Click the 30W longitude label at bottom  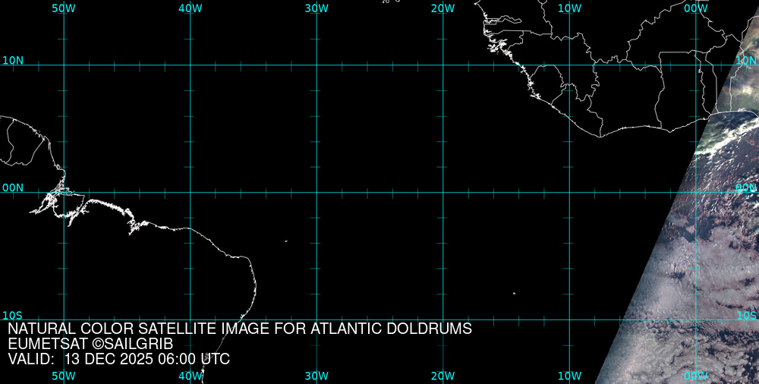(317, 376)
